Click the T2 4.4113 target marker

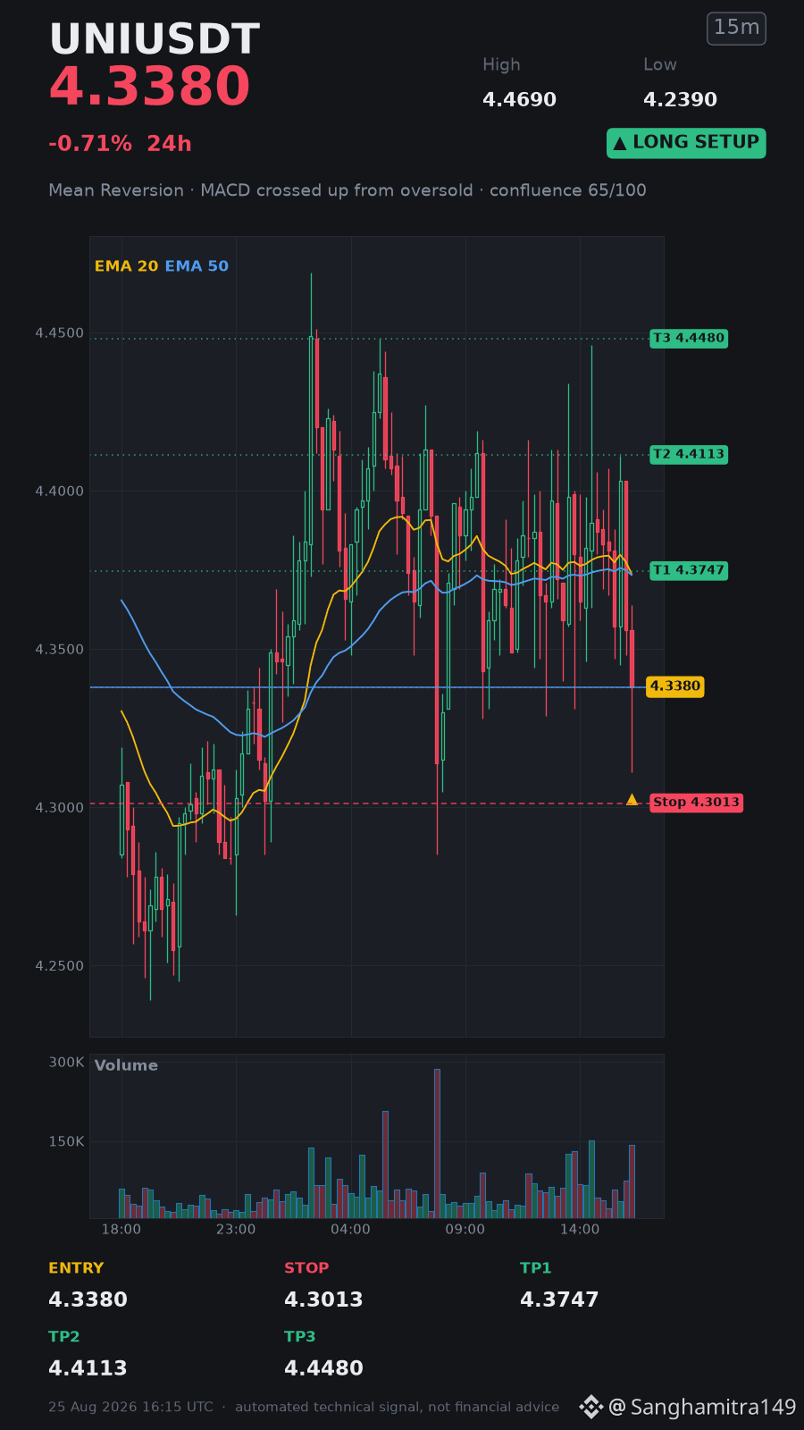(x=689, y=454)
